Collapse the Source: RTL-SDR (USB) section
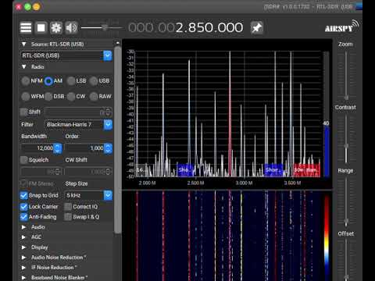 (x=24, y=44)
